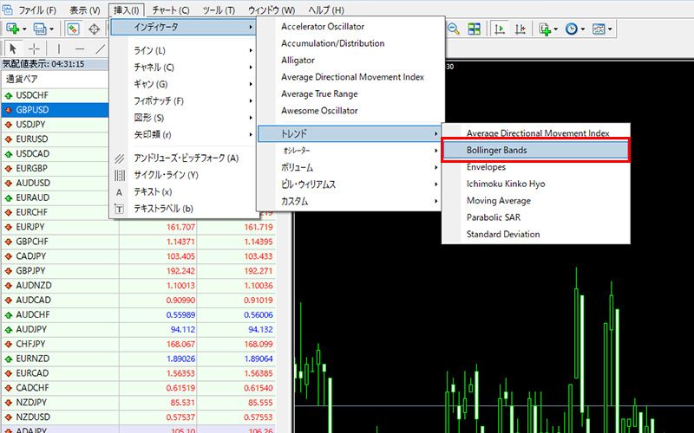694x433 pixels.
Task: Choose Bollinger Bands from the trend submenu
Action: click(534, 150)
